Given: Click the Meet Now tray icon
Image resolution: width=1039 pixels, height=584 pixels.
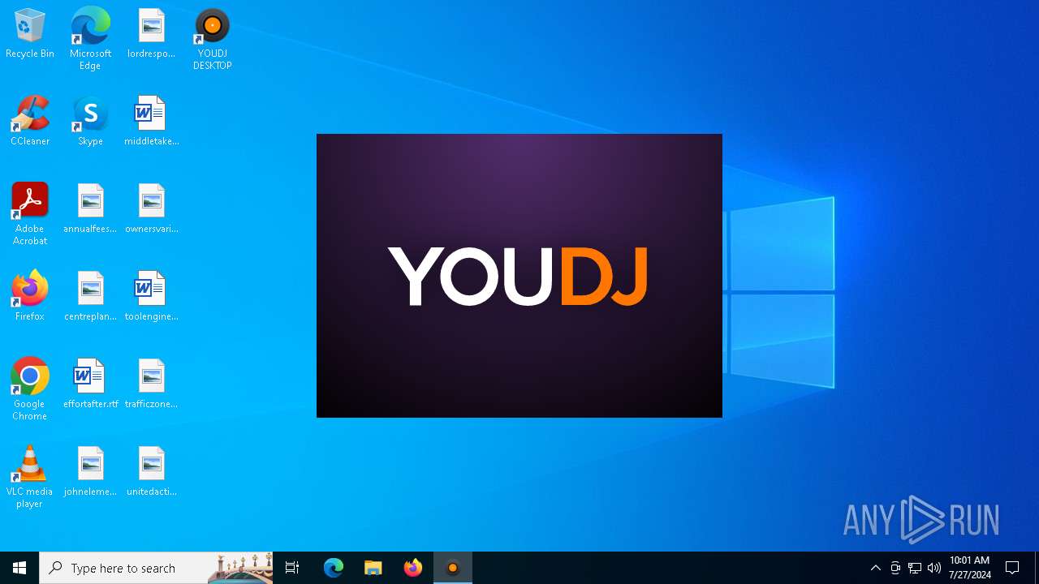Looking at the screenshot, I should [x=895, y=568].
